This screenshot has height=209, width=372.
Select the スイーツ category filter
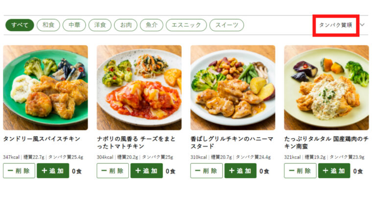(227, 25)
